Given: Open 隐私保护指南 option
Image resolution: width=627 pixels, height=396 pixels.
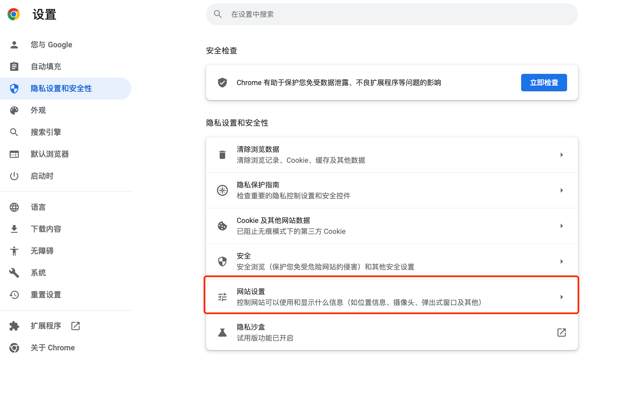Looking at the screenshot, I should (x=392, y=190).
